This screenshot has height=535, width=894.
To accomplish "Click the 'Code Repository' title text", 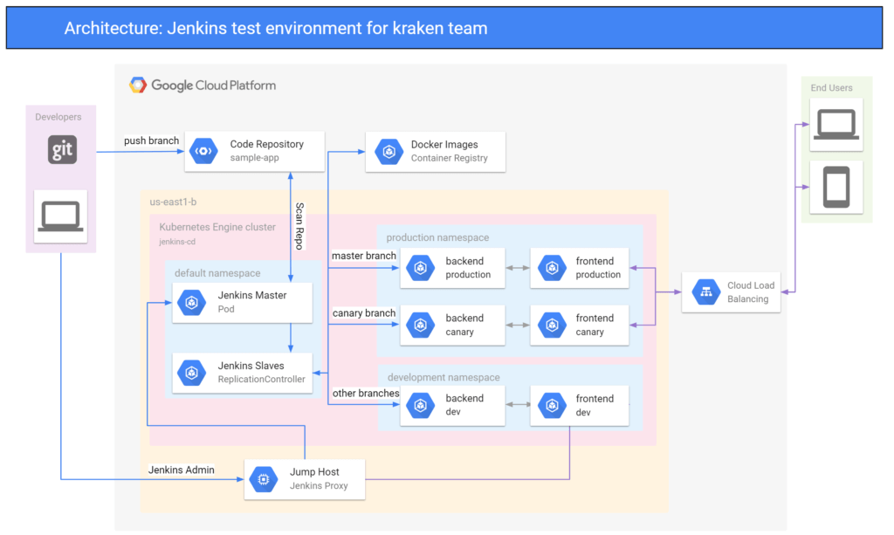I will [x=267, y=144].
